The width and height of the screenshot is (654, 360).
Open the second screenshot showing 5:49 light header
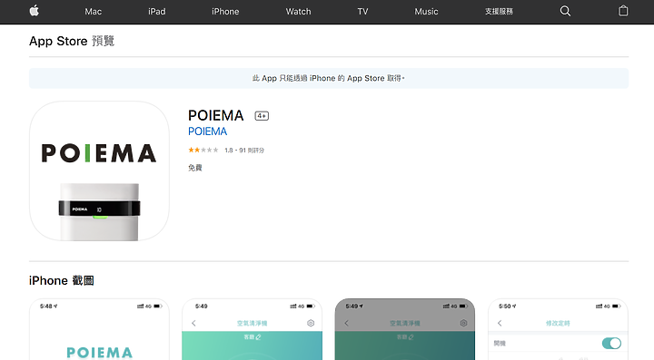(252, 329)
